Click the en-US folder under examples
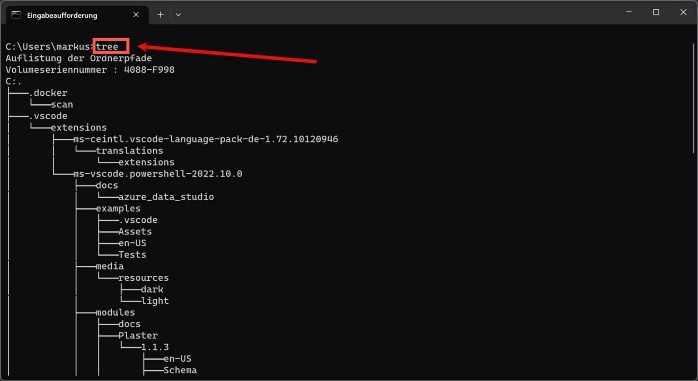 pyautogui.click(x=132, y=243)
